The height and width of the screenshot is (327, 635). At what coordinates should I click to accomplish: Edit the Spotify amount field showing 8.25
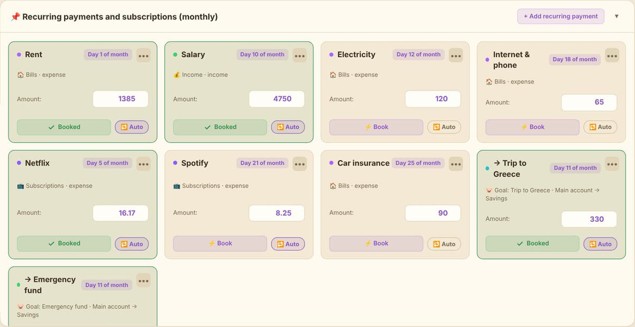point(277,213)
